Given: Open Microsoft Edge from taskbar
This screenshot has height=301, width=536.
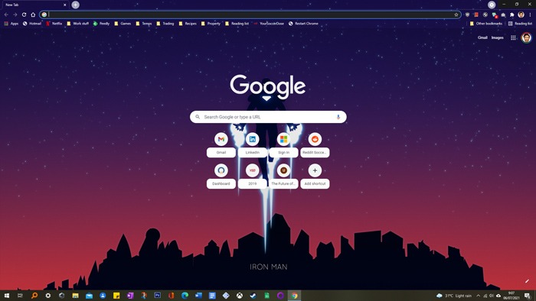Looking at the screenshot, I should coord(185,296).
